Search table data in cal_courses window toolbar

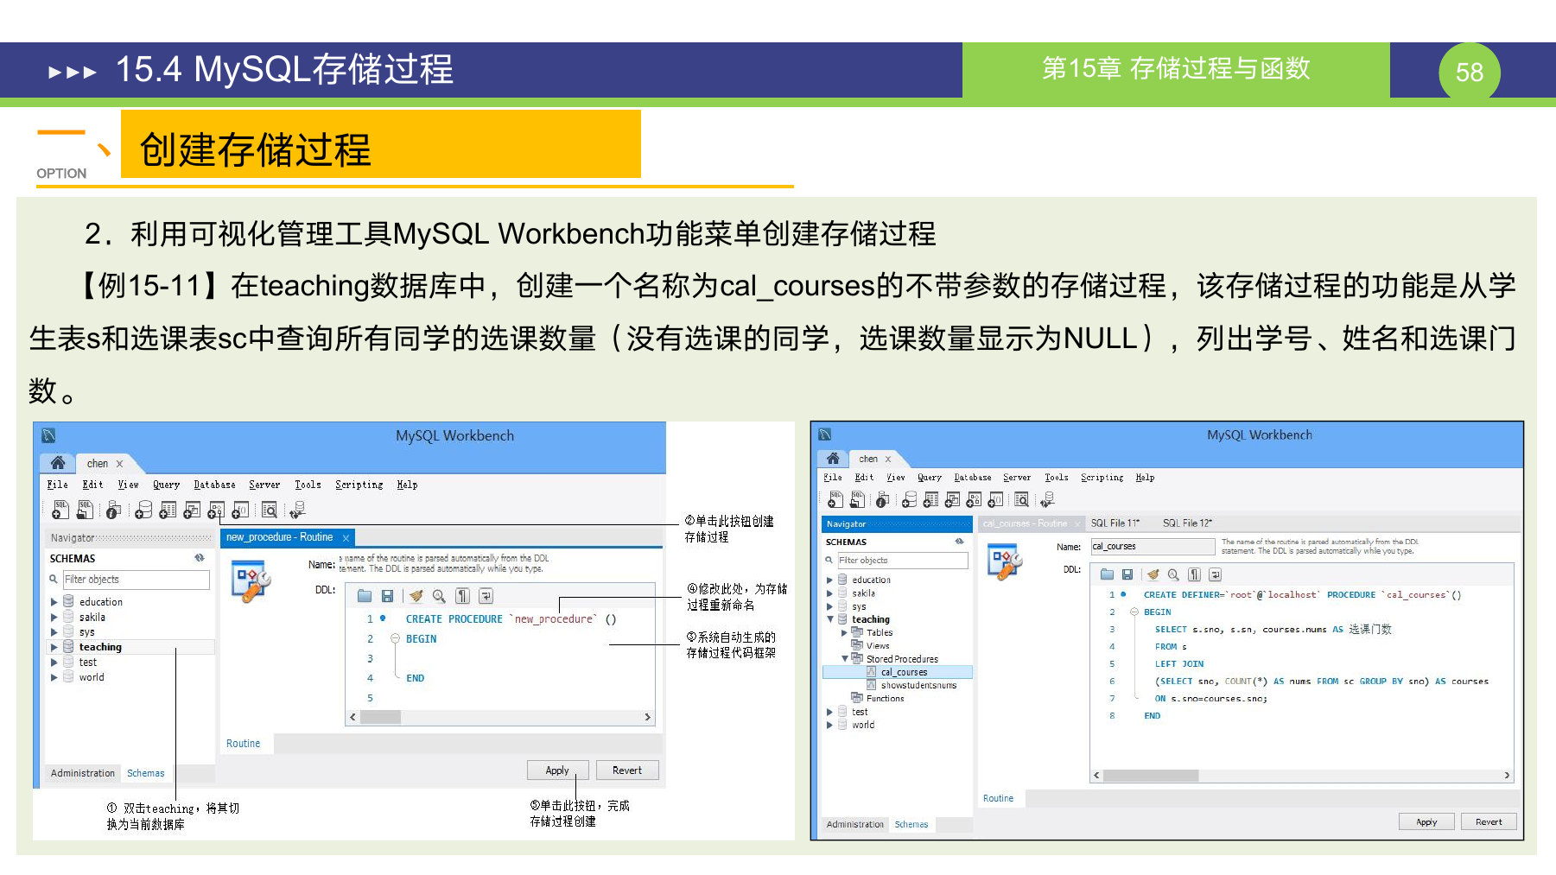(1021, 499)
